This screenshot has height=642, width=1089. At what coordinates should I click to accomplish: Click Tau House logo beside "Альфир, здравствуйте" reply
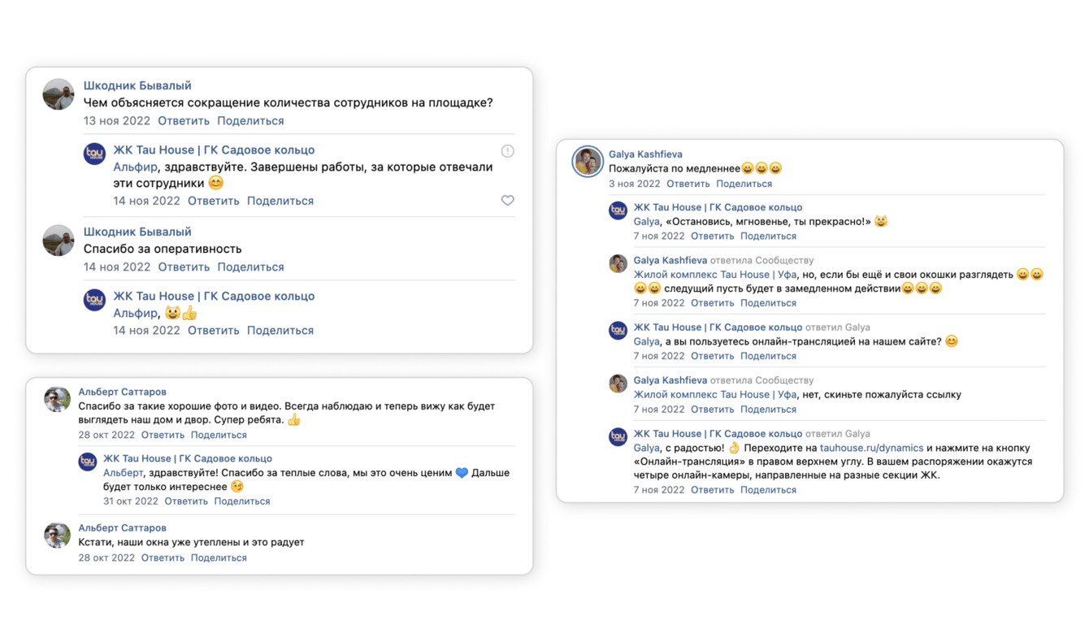(x=95, y=154)
